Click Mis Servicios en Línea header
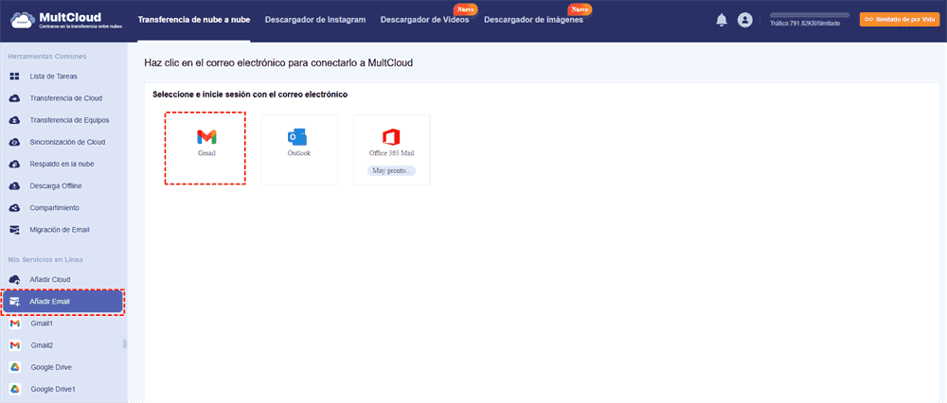 tap(45, 259)
